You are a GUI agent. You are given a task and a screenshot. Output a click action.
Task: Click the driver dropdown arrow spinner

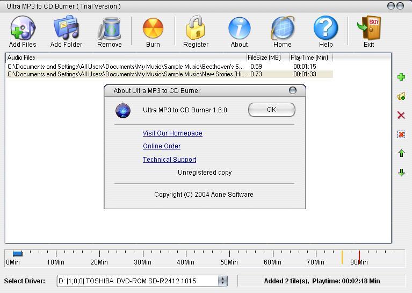[222, 281]
